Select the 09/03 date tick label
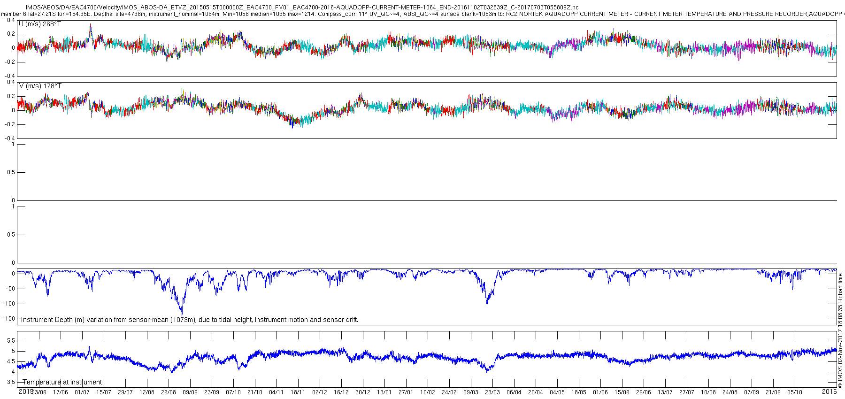The width and height of the screenshot is (845, 399). 471,392
